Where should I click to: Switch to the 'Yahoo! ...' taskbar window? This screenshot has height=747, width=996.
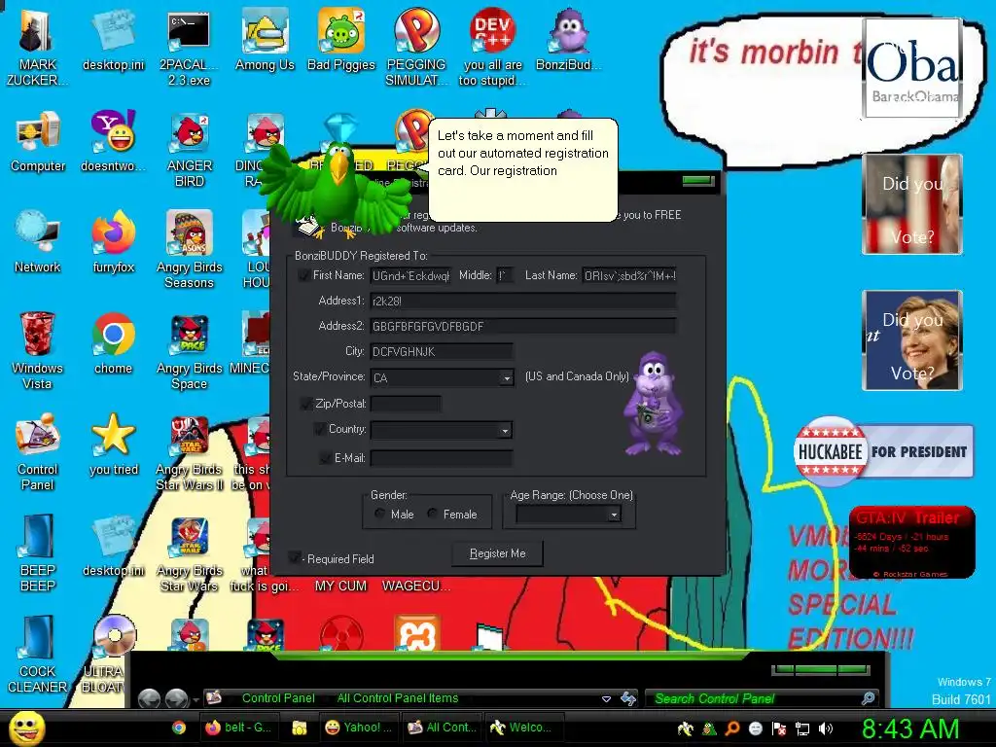tap(358, 728)
